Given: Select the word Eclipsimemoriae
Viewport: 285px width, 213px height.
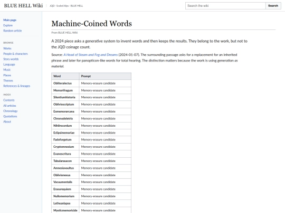Looking at the screenshot, I should click(x=64, y=133).
